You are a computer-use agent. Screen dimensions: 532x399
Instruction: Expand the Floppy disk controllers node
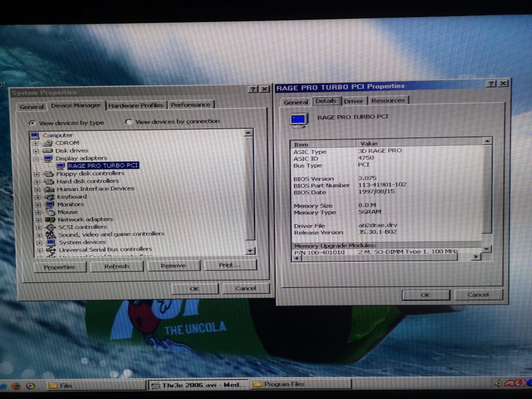[37, 174]
